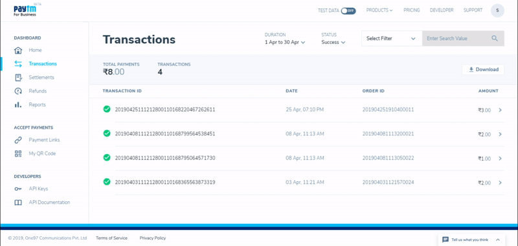Open the Products dropdown menu

379,10
